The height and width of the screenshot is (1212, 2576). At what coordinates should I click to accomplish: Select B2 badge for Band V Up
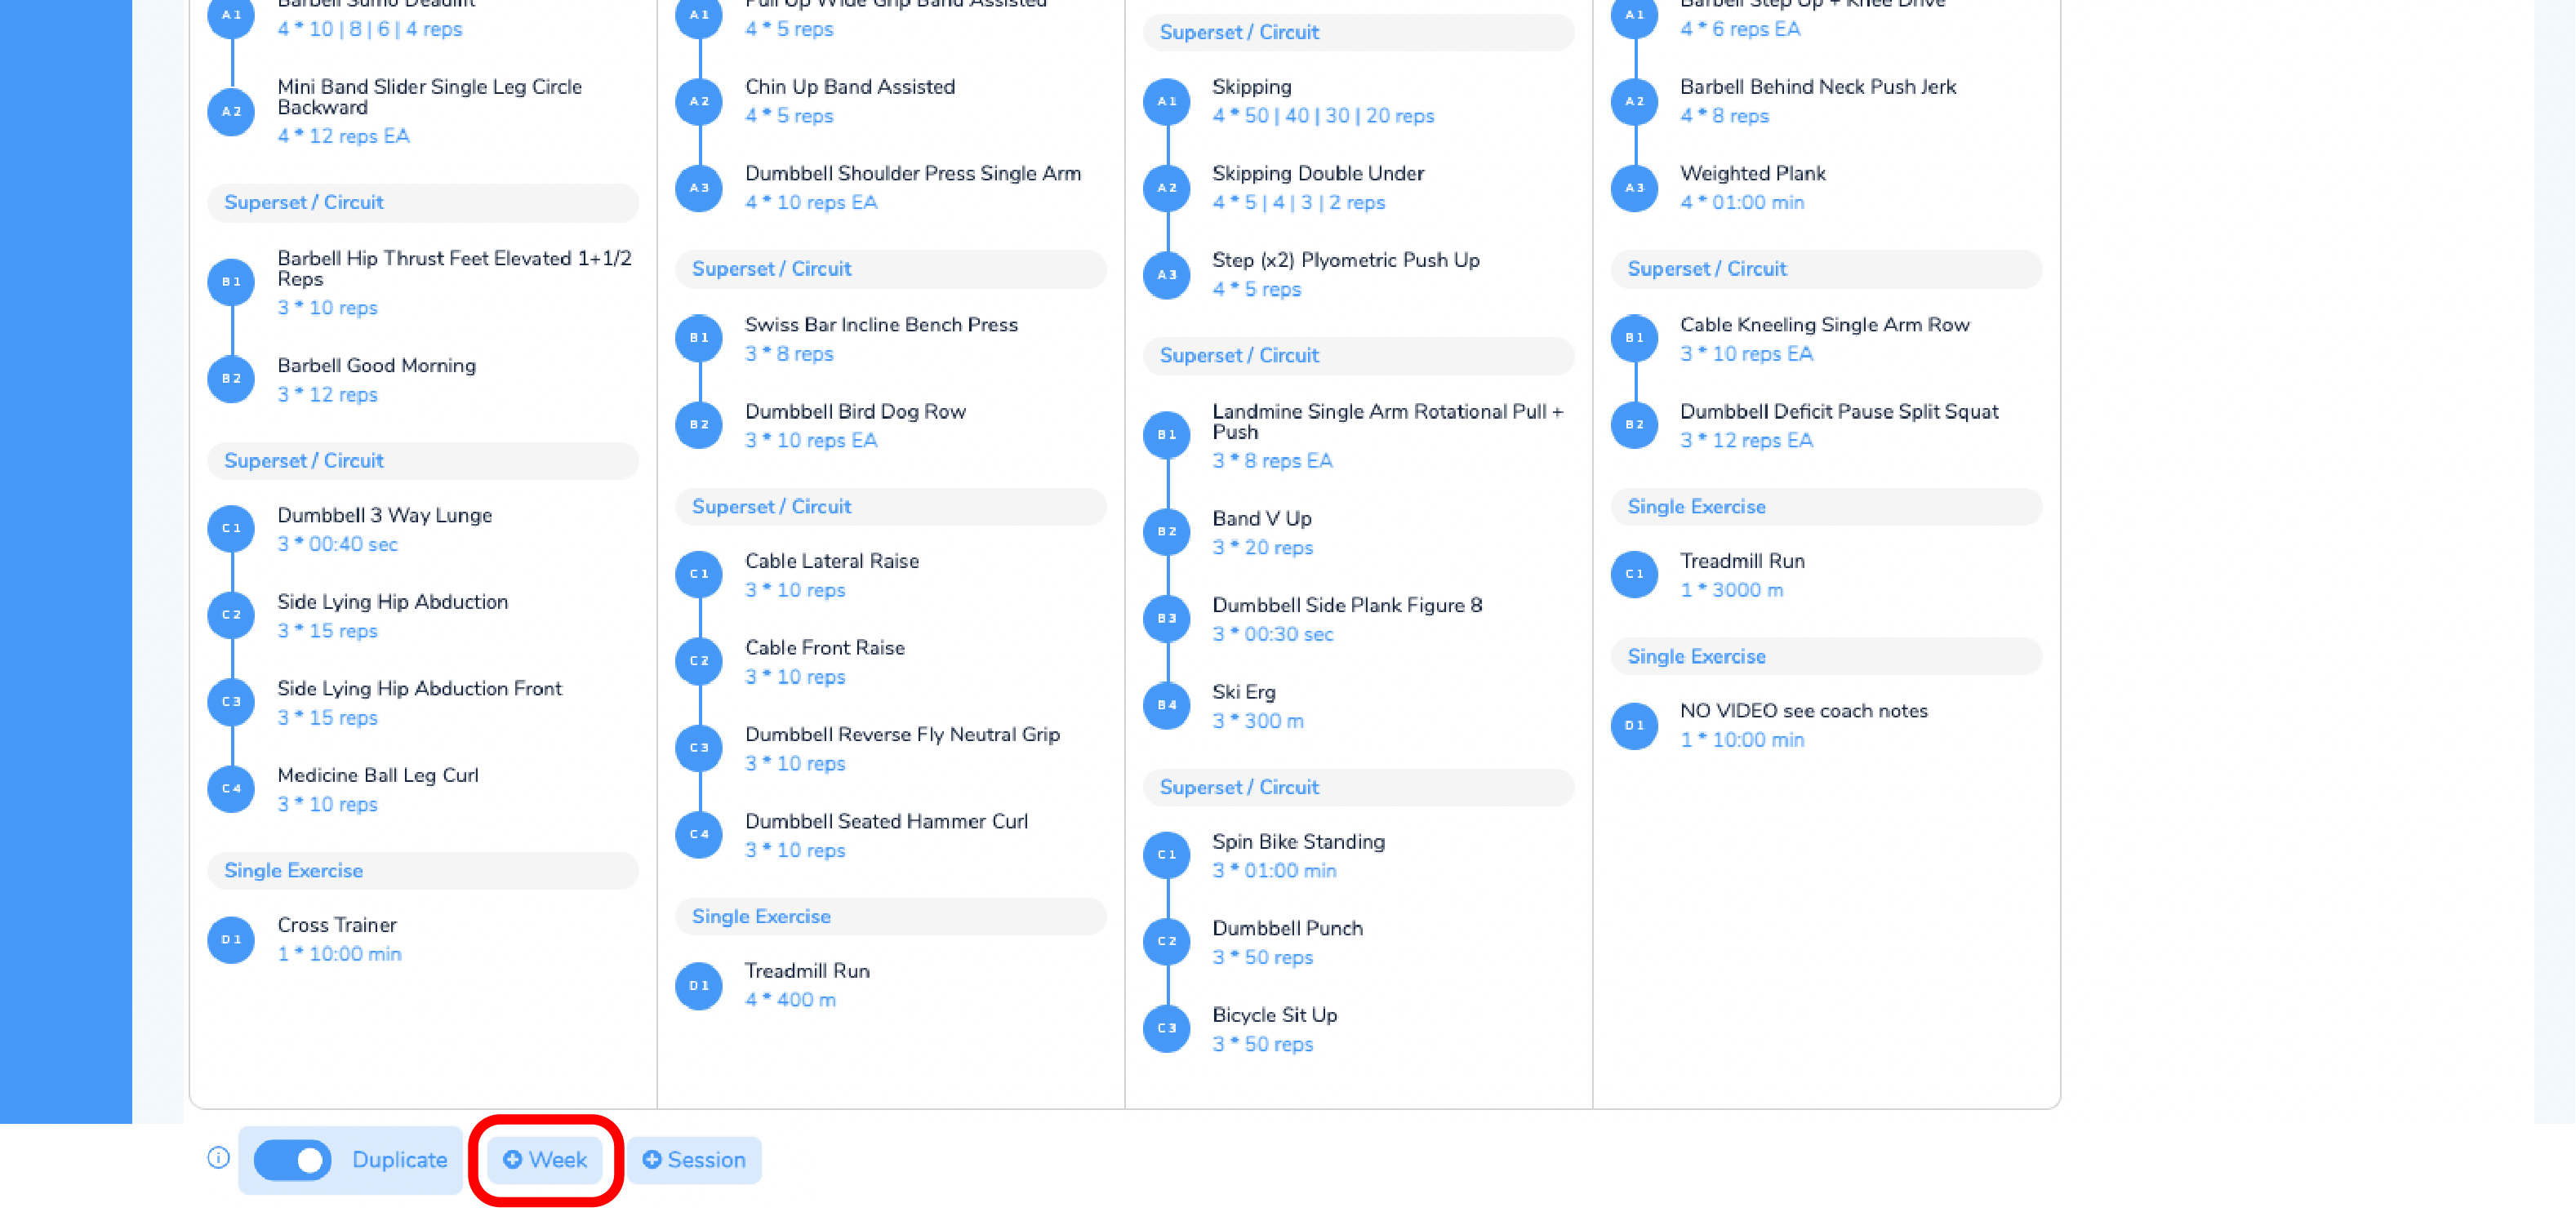coord(1167,531)
